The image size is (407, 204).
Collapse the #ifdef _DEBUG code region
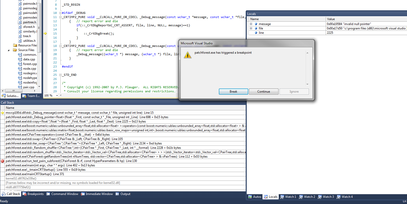click(x=60, y=13)
